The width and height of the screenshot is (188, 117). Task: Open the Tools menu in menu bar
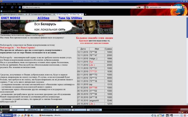(x=38, y=4)
